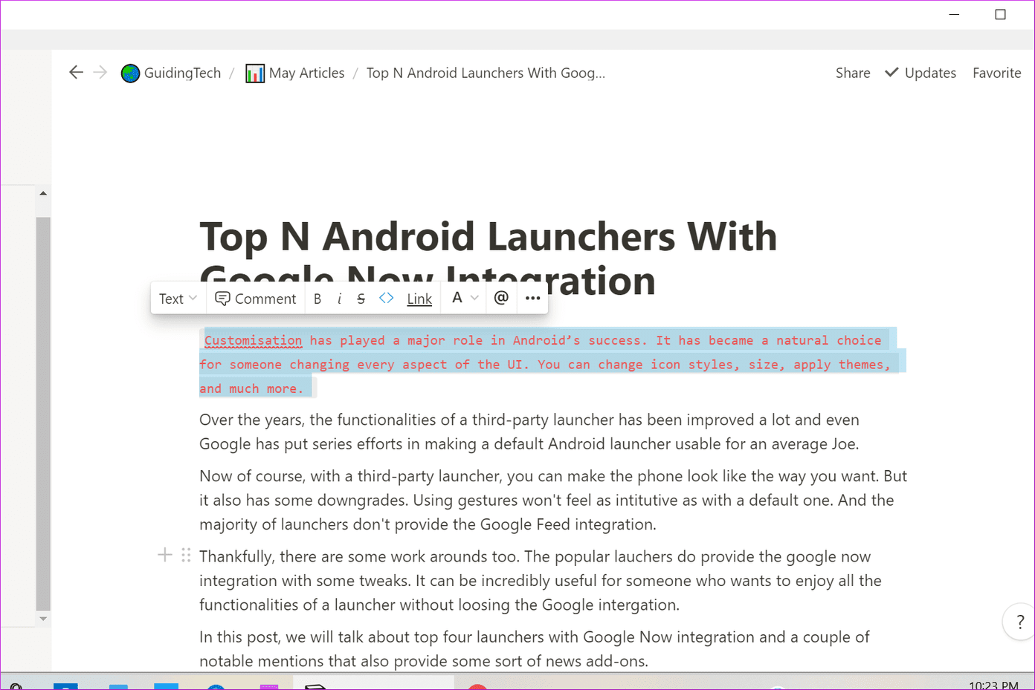Click paragraph starting 'In this post'
This screenshot has width=1035, height=690.
(535, 648)
